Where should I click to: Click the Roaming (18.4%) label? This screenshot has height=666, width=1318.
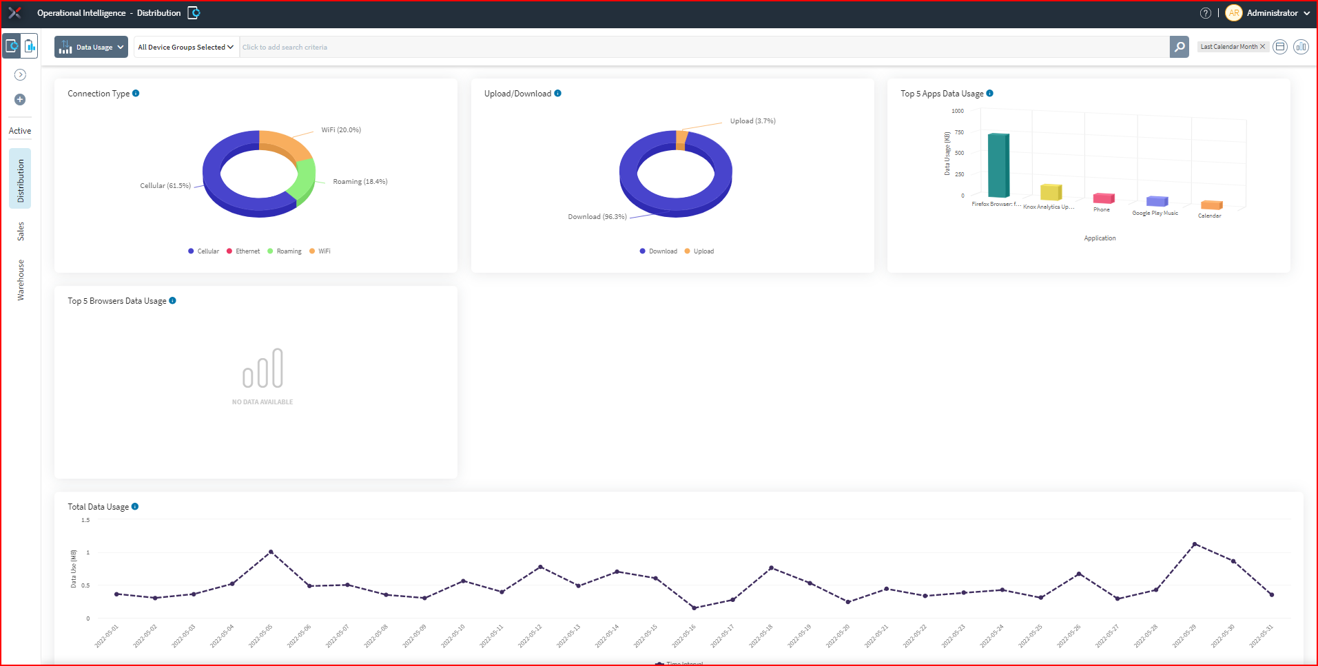pyautogui.click(x=360, y=181)
